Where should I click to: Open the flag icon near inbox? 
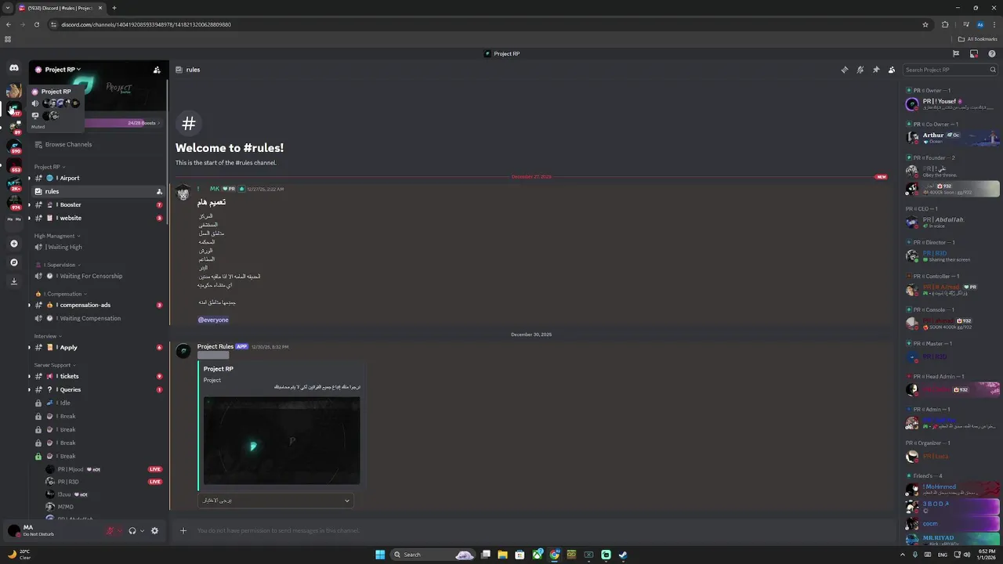pos(956,54)
